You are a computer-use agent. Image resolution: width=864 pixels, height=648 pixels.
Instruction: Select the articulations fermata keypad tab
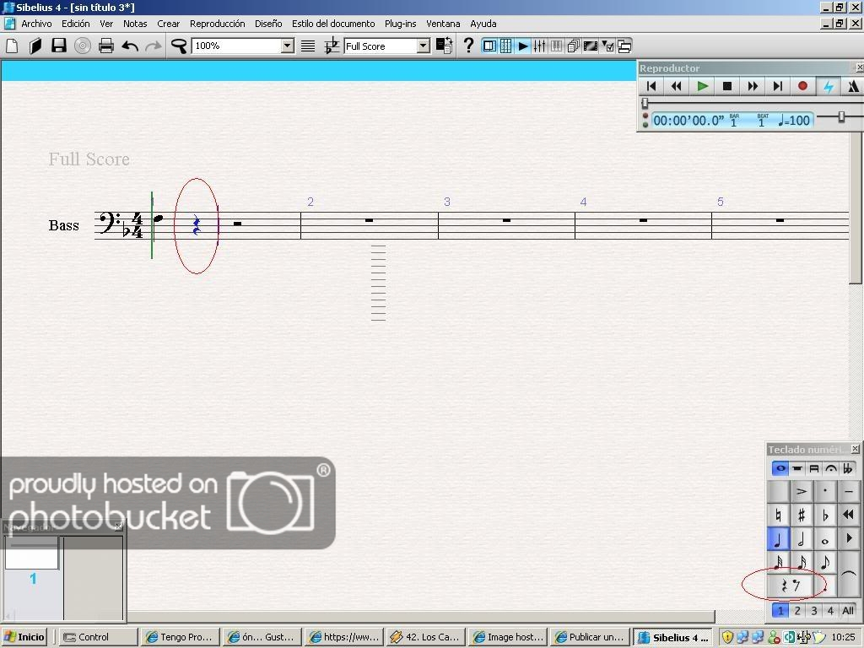pyautogui.click(x=831, y=469)
